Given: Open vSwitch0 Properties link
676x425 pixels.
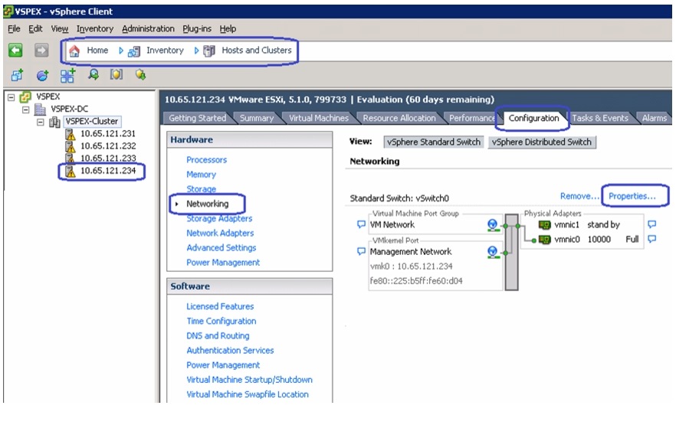Looking at the screenshot, I should point(632,196).
